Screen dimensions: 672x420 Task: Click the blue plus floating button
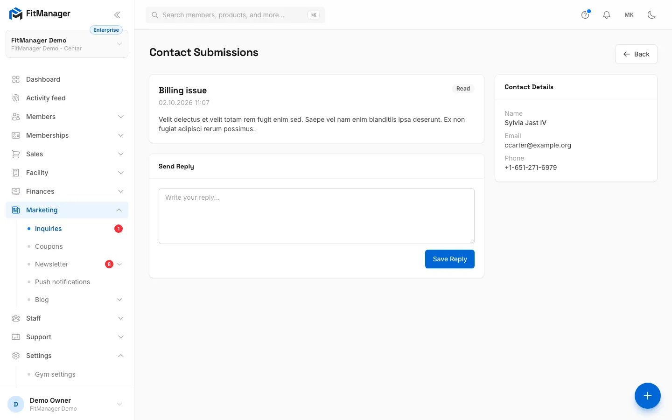point(647,396)
